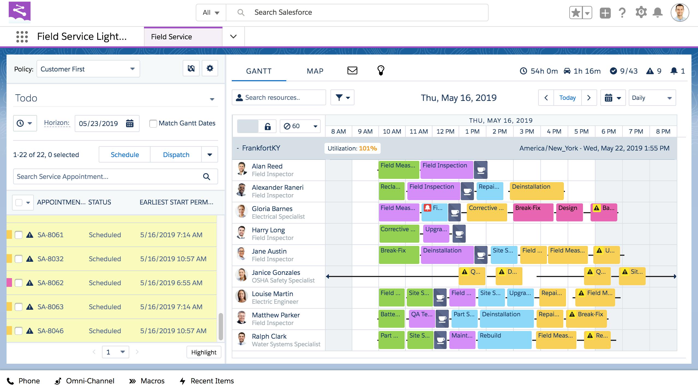698x391 pixels.
Task: Toggle the Match Gantt Dates checkbox
Action: [153, 124]
